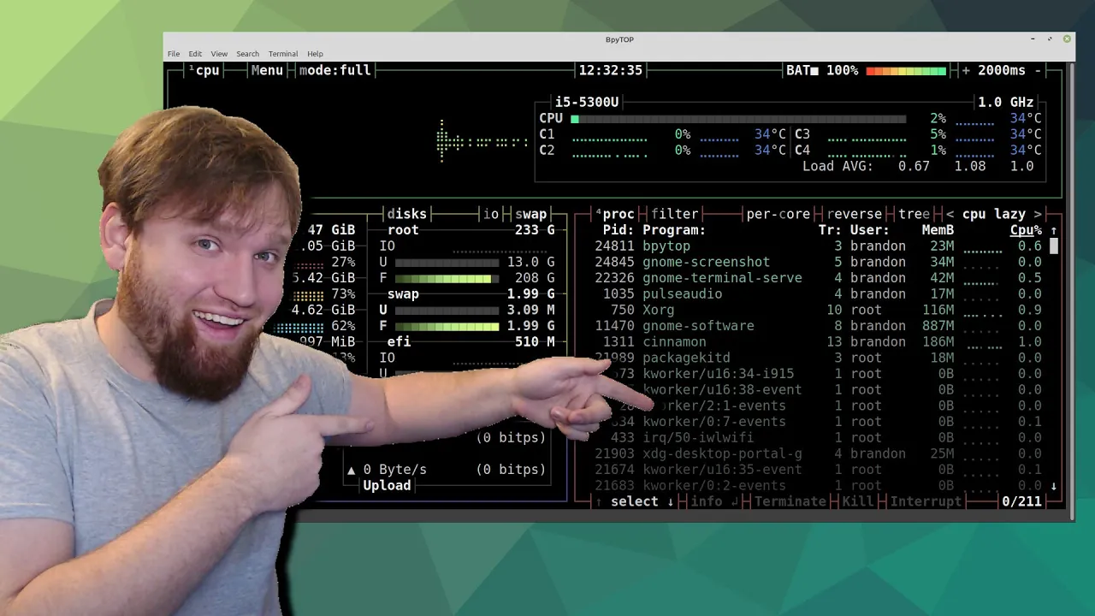Select the kworker/0:7-events process row
Image resolution: width=1095 pixels, height=616 pixels.
pyautogui.click(x=818, y=422)
